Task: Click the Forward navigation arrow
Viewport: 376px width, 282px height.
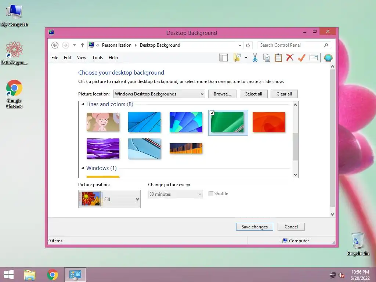Action: coord(65,45)
